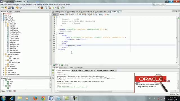
Task: Open the Run Project dropdown arrow
Action: coord(55,8)
